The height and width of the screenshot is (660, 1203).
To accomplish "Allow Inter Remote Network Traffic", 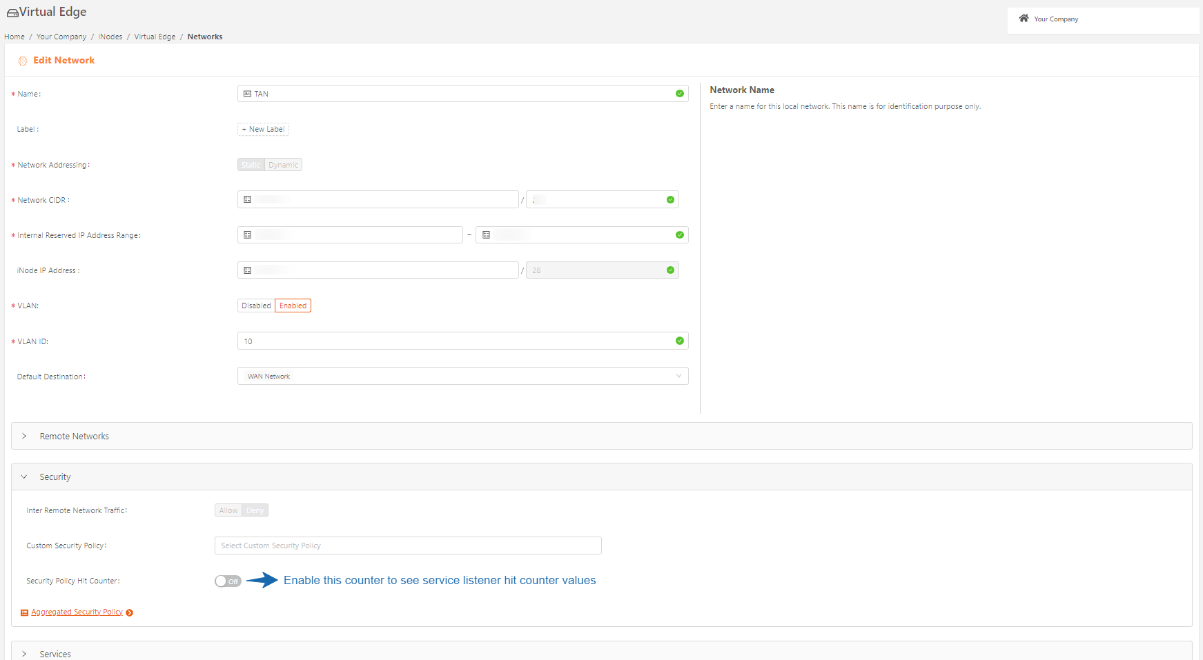I will pos(228,510).
